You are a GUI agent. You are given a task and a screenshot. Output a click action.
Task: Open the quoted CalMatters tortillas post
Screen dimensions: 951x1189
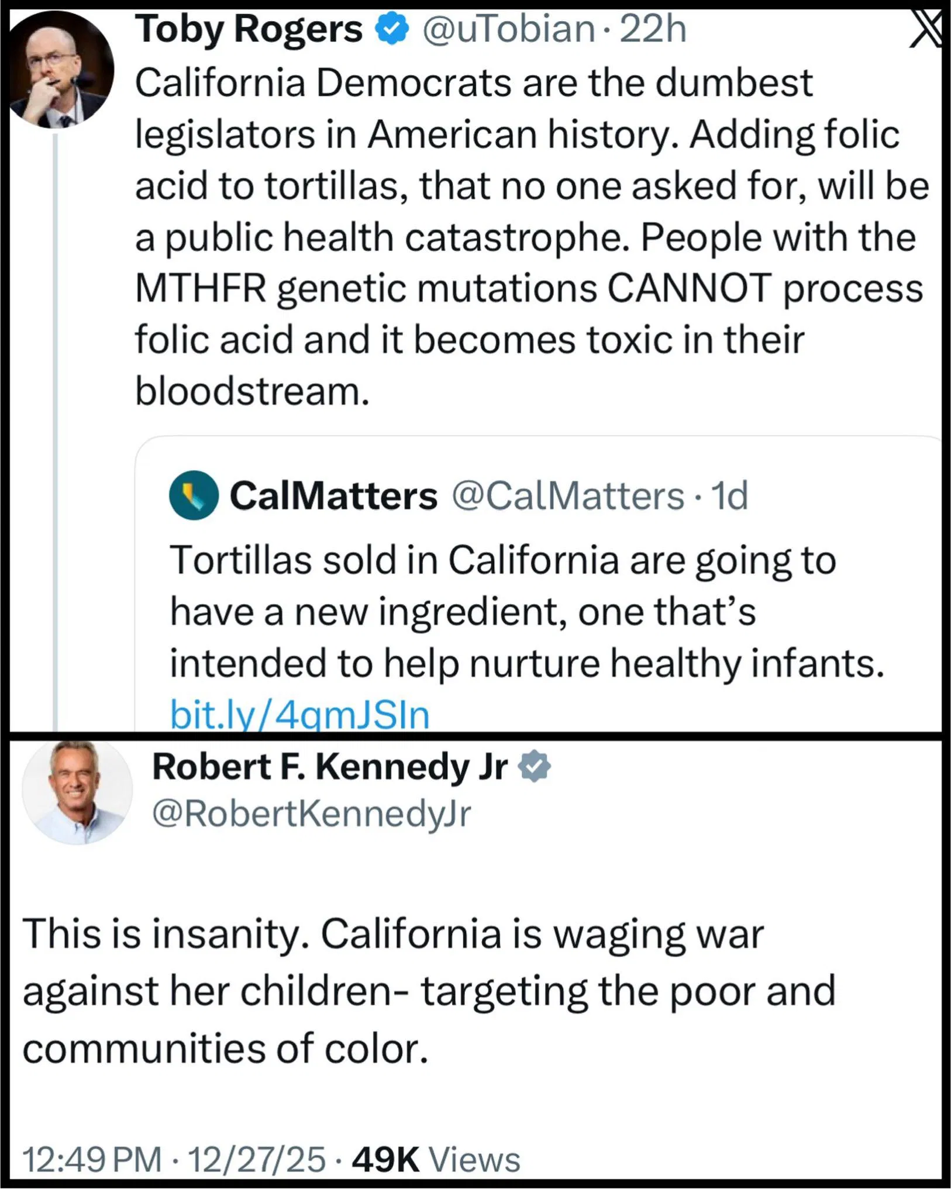pyautogui.click(x=526, y=611)
